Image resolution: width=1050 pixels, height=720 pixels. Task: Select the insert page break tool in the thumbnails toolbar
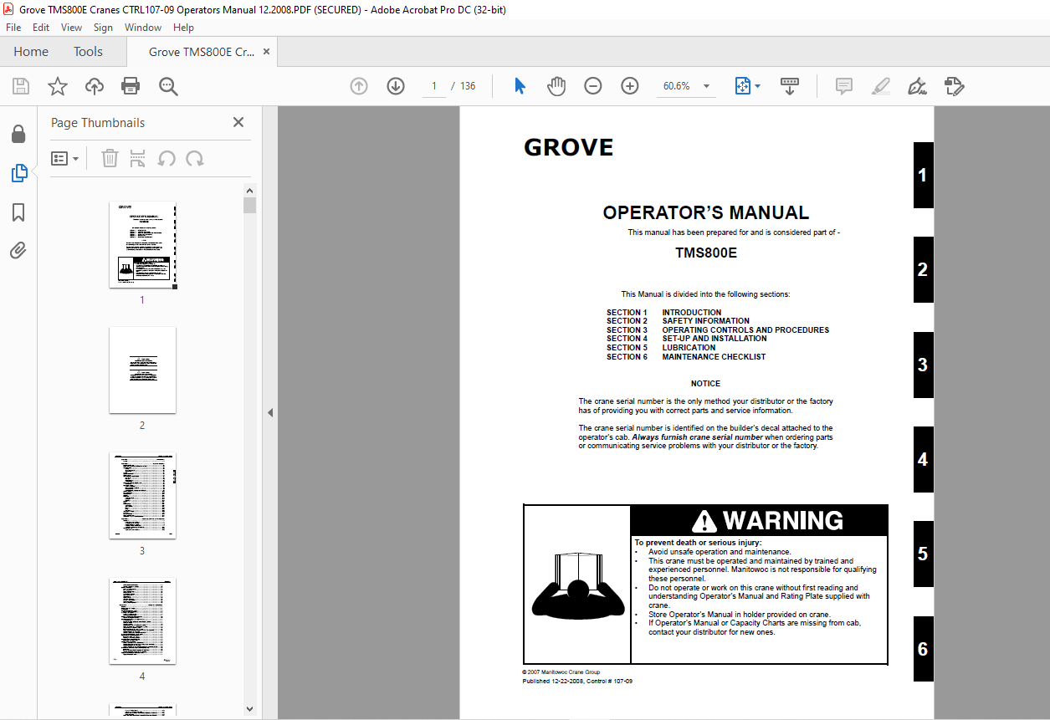[138, 158]
